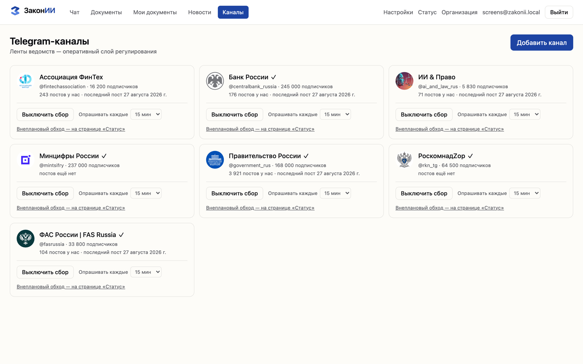
Task: Follow Внеплановый обход link under Правительство России
Action: point(261,208)
